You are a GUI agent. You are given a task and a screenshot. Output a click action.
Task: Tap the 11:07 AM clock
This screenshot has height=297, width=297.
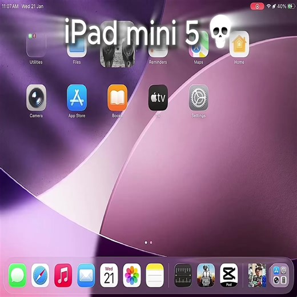click(10, 6)
